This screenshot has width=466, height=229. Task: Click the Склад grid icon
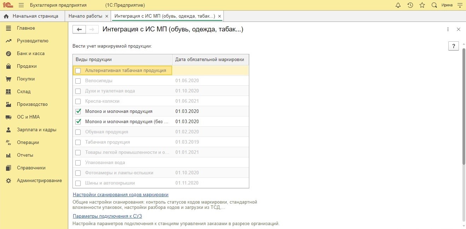(x=9, y=92)
